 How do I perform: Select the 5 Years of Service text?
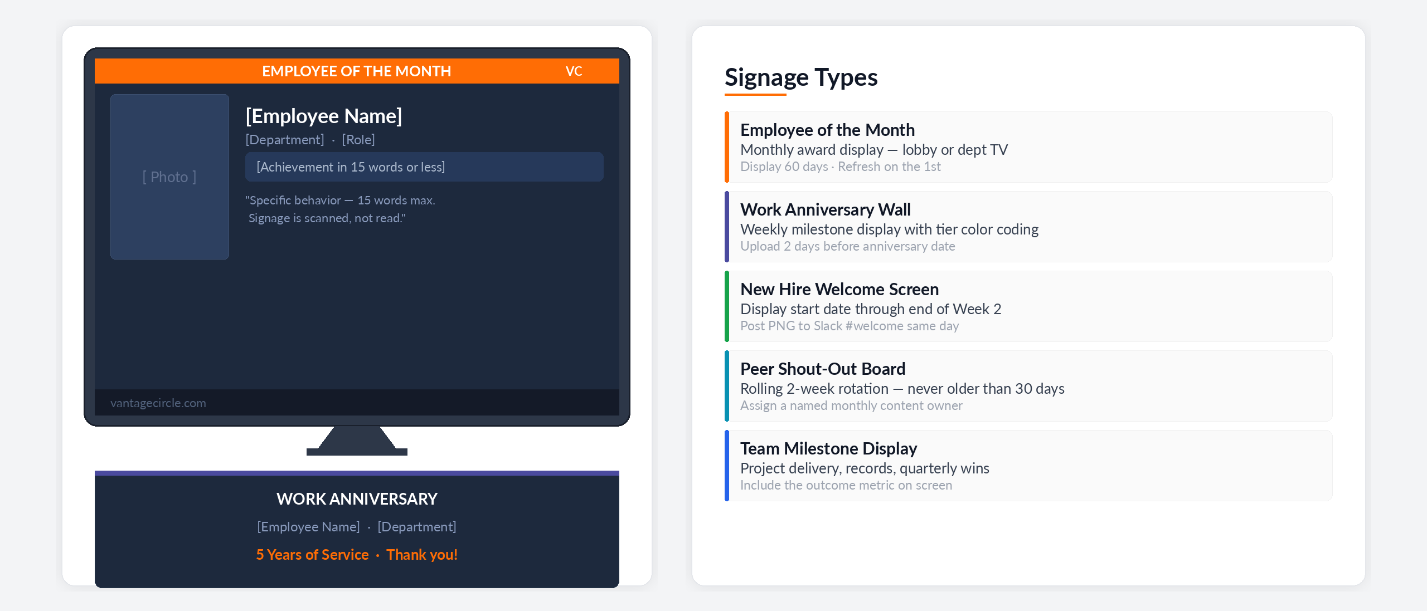click(312, 555)
